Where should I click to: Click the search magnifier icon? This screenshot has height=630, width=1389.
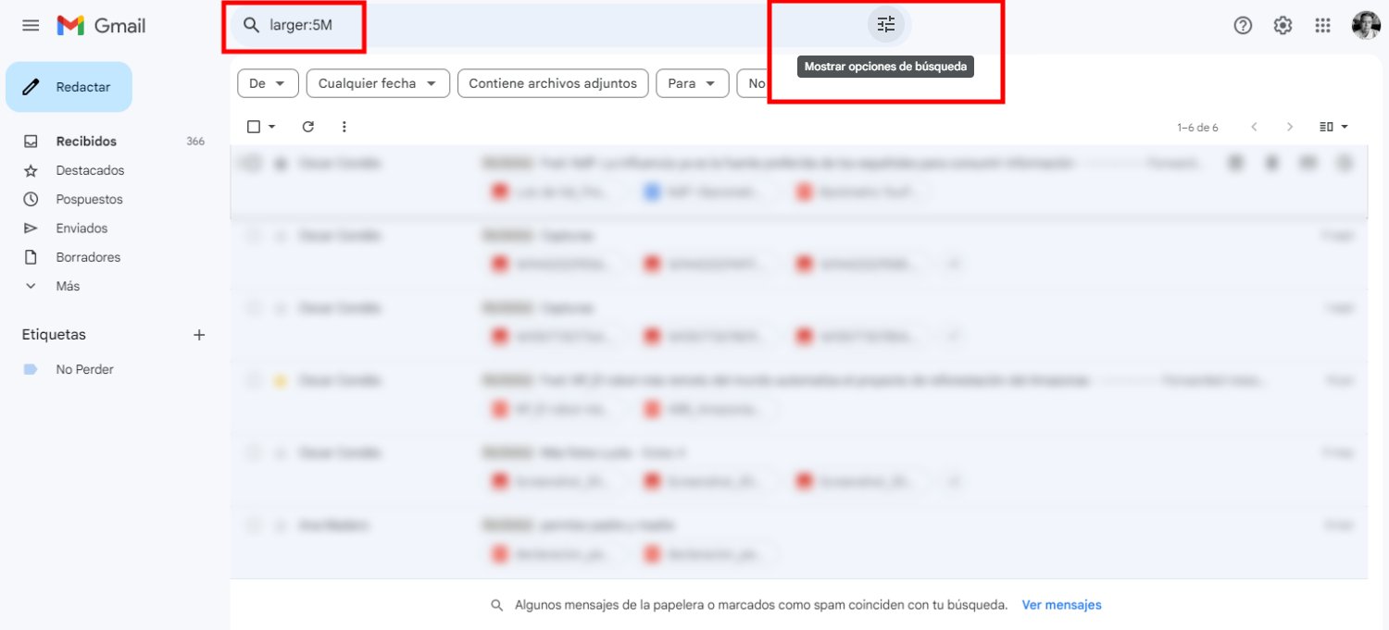pyautogui.click(x=251, y=25)
